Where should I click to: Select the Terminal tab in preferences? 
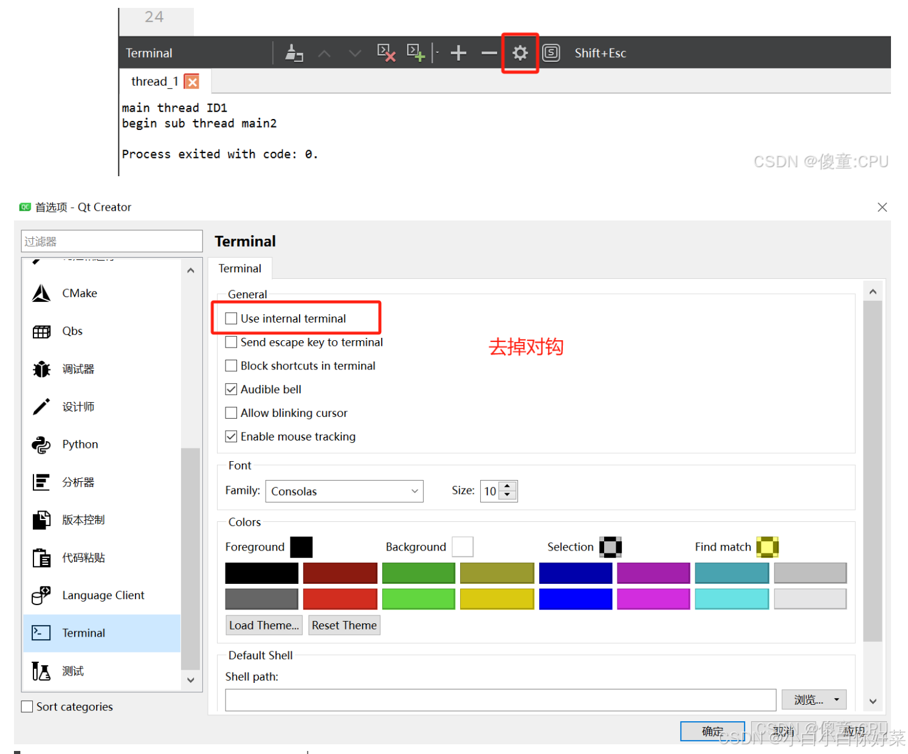(240, 269)
